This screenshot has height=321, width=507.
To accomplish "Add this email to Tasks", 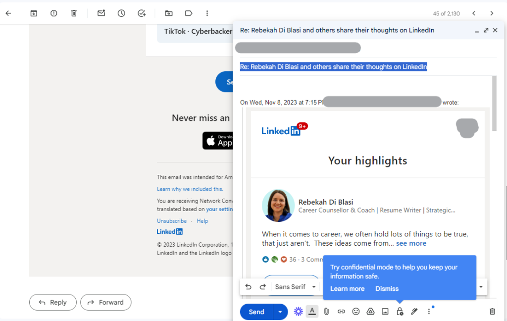I will (x=142, y=13).
